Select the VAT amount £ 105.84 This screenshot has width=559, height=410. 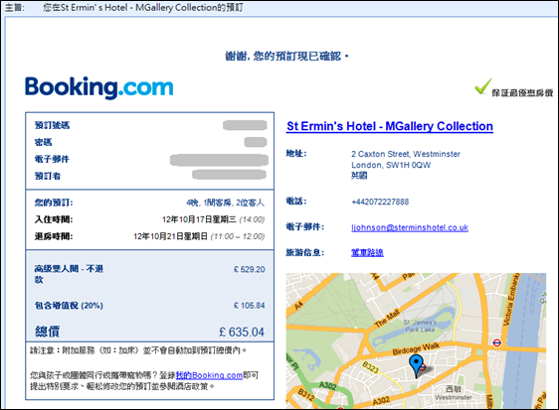click(x=250, y=306)
